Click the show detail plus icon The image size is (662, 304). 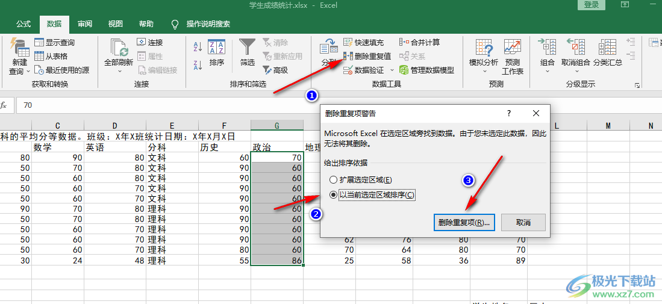click(x=631, y=42)
